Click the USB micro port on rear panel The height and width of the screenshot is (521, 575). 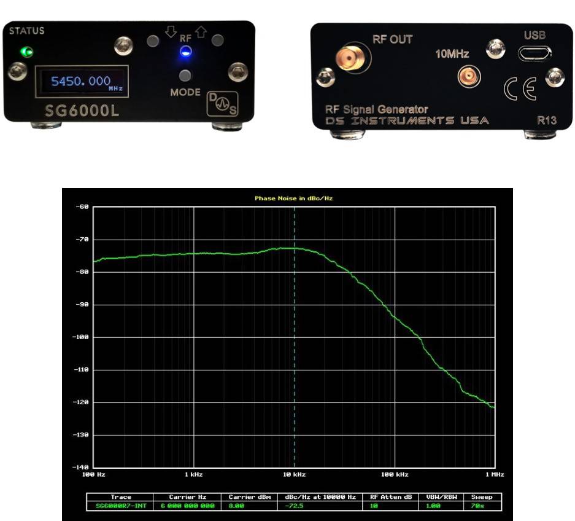(534, 53)
